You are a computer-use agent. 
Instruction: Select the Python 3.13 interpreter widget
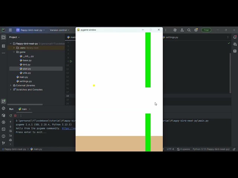pos(211,149)
